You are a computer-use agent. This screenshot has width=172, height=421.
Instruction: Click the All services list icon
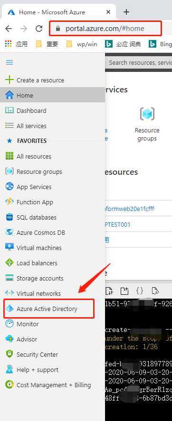(x=10, y=125)
